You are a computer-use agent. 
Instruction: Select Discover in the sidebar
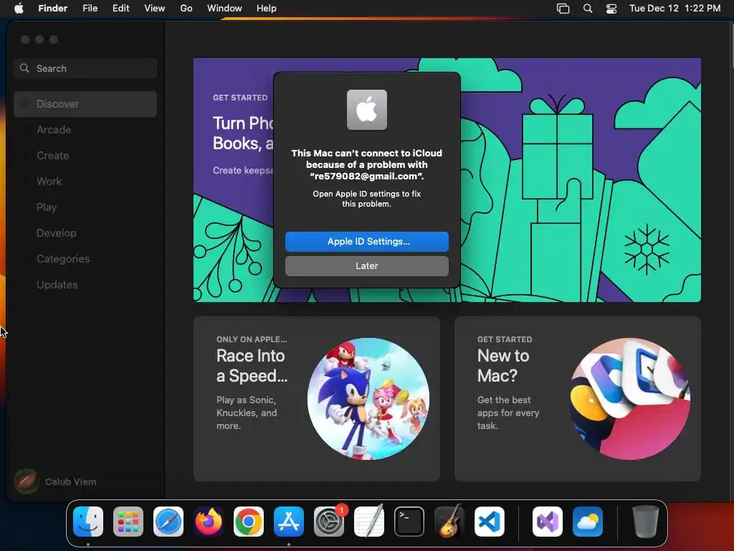coord(85,104)
